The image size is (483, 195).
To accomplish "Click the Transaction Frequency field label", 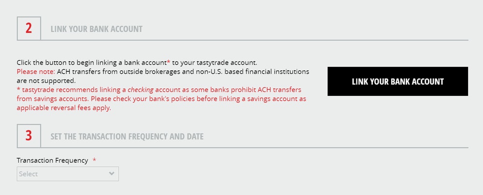I will tap(52, 160).
